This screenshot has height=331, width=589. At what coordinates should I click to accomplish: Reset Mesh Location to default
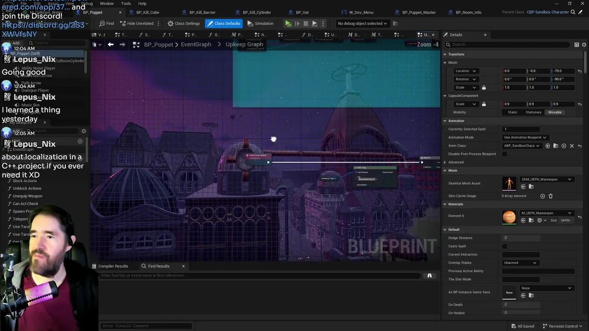coord(580,71)
